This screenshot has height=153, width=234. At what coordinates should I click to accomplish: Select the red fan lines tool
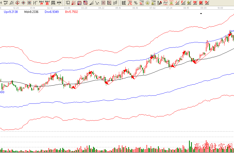[x=74, y=3]
